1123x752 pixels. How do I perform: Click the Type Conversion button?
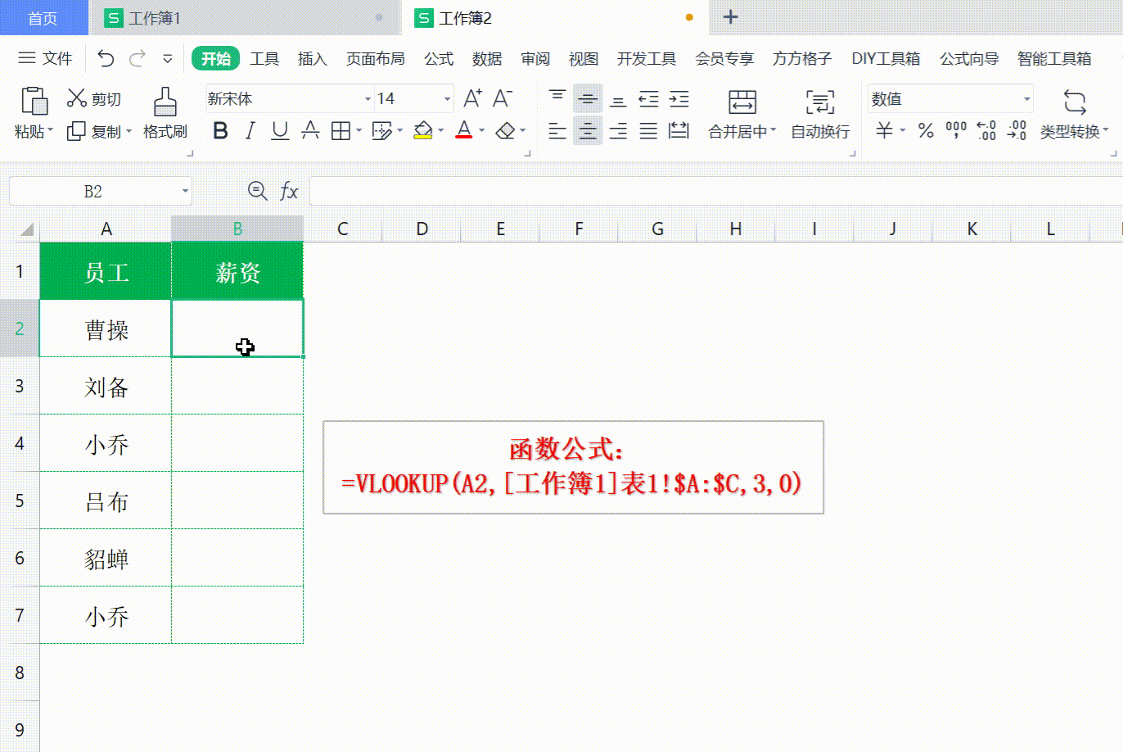pyautogui.click(x=1073, y=115)
